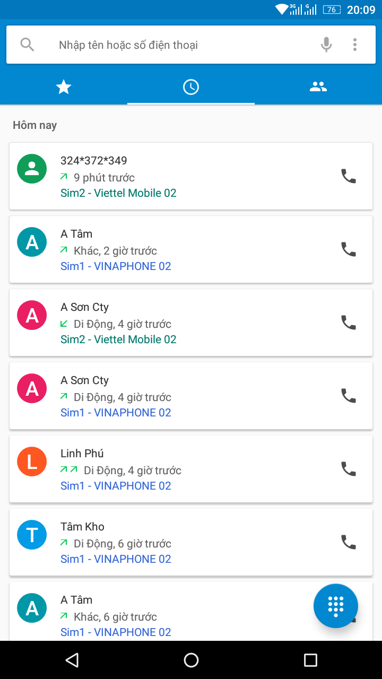Viewport: 382px width, 679px height.
Task: Open the recent apps square button
Action: point(310,660)
